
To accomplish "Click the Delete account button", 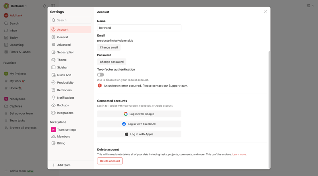I will [110, 161].
